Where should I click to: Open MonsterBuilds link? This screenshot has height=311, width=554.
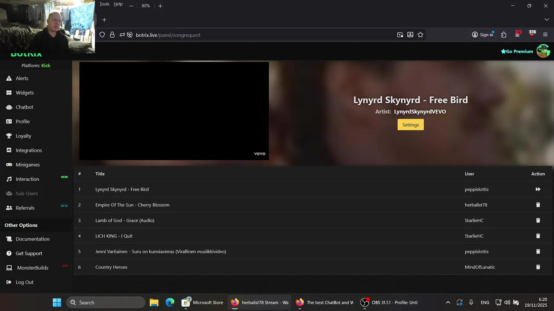(32, 268)
